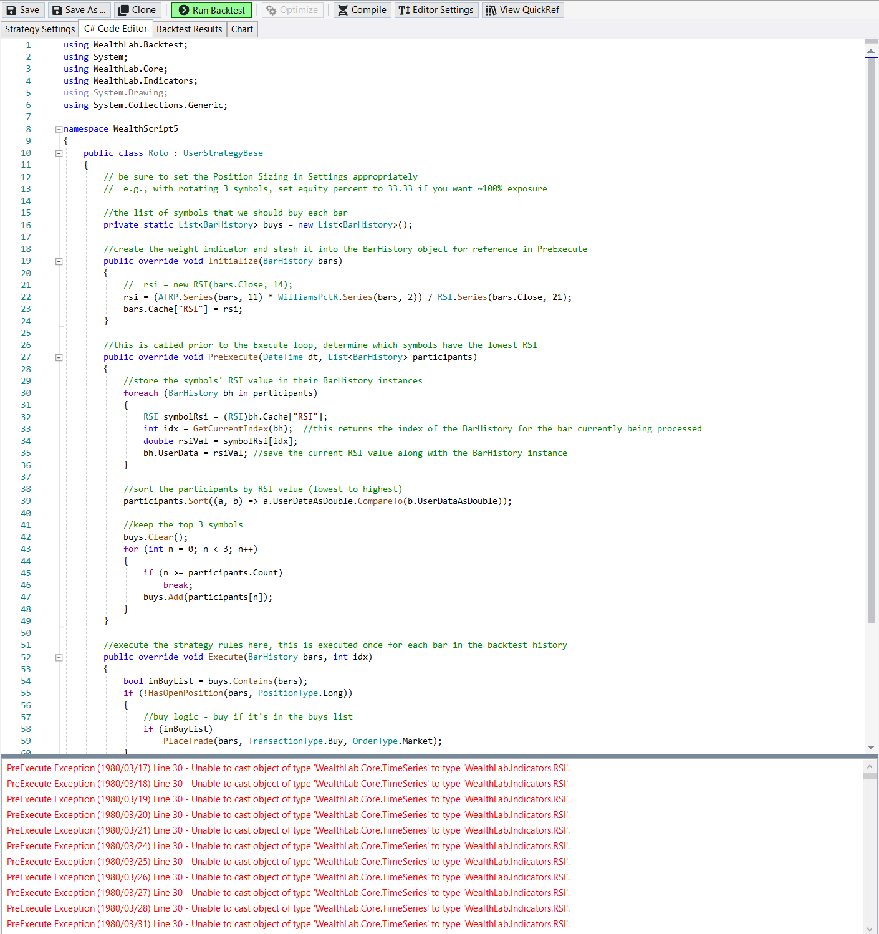Click the Save As icon
This screenshot has width=879, height=934.
[57, 11]
